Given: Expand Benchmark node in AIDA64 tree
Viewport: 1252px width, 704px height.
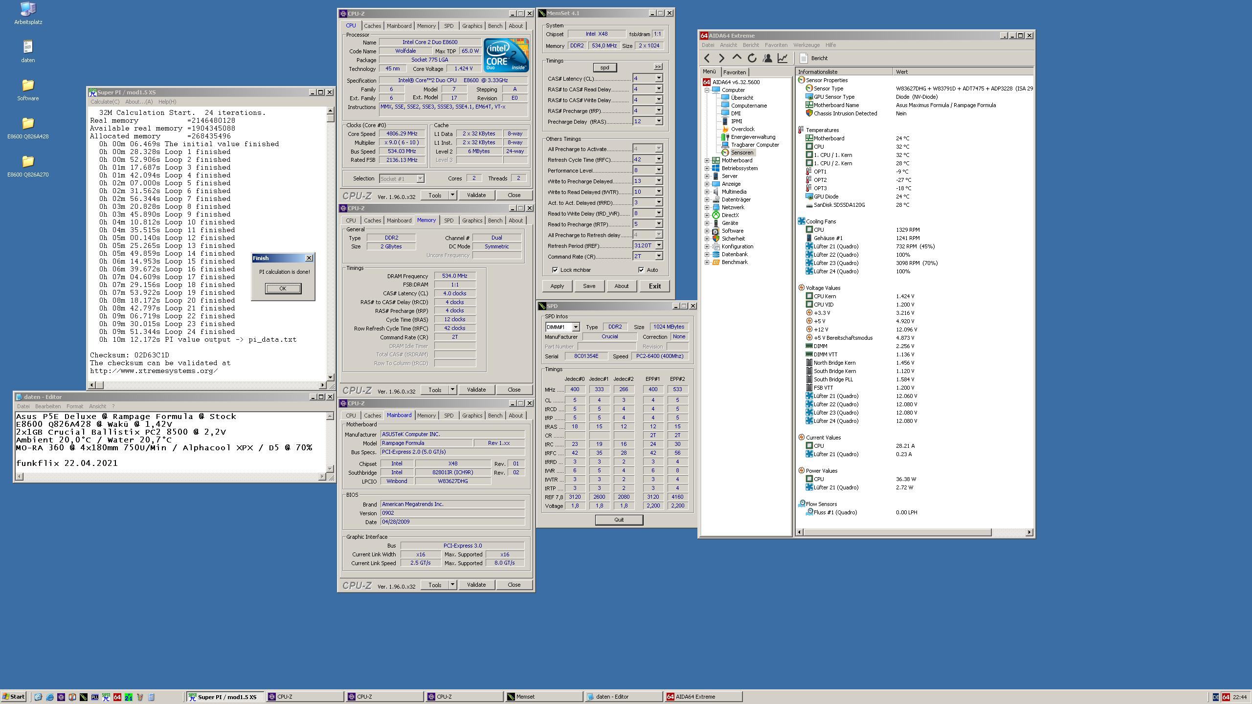Looking at the screenshot, I should [707, 262].
